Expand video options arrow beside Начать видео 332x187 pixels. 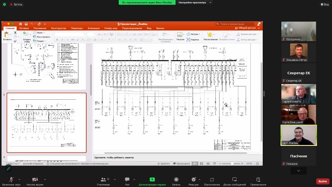[x=45, y=180]
